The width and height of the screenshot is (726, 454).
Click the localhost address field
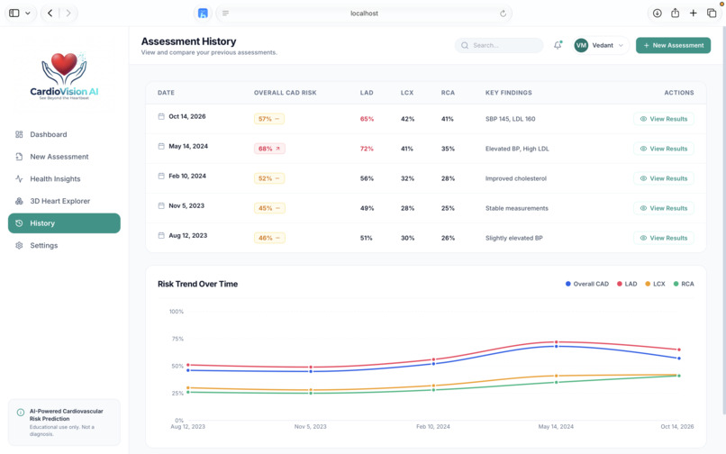[x=364, y=13]
